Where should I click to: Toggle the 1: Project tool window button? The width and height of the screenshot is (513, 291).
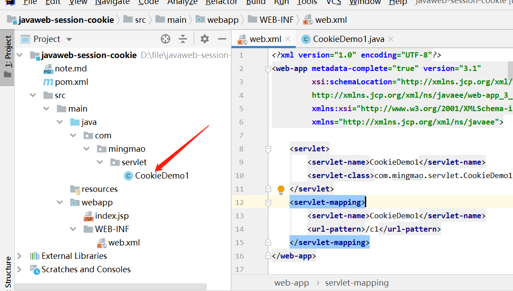[x=8, y=57]
